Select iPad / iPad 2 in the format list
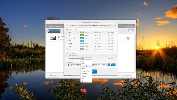177x100 pixels. pos(86,74)
